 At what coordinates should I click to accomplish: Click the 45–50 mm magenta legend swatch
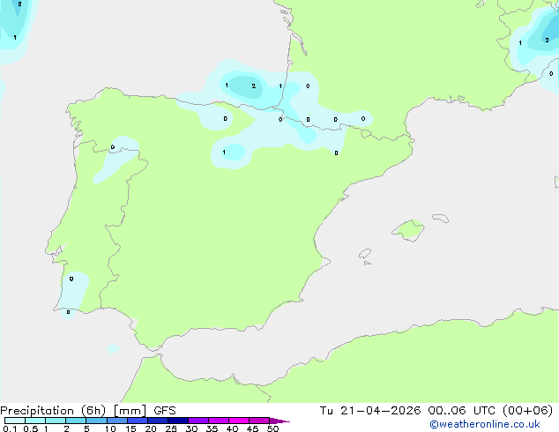(x=259, y=421)
